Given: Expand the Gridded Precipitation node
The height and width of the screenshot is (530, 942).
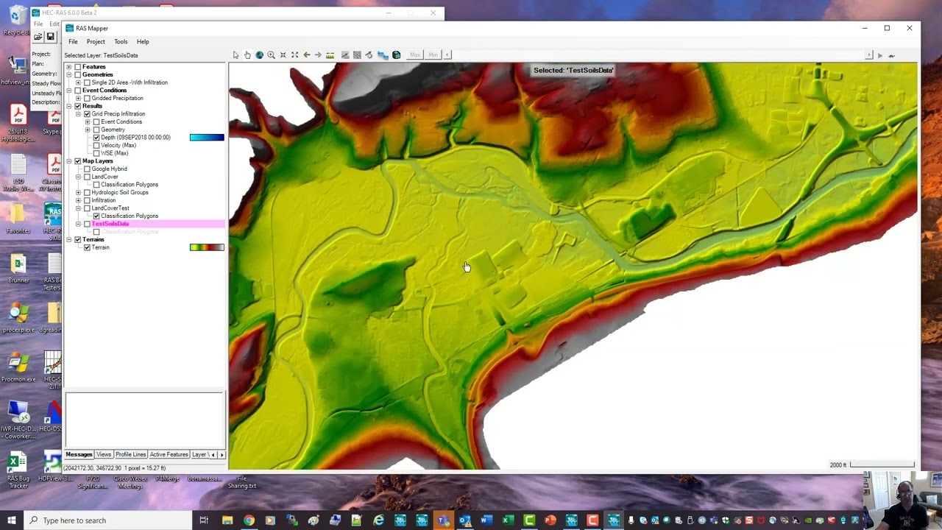Looking at the screenshot, I should [78, 98].
